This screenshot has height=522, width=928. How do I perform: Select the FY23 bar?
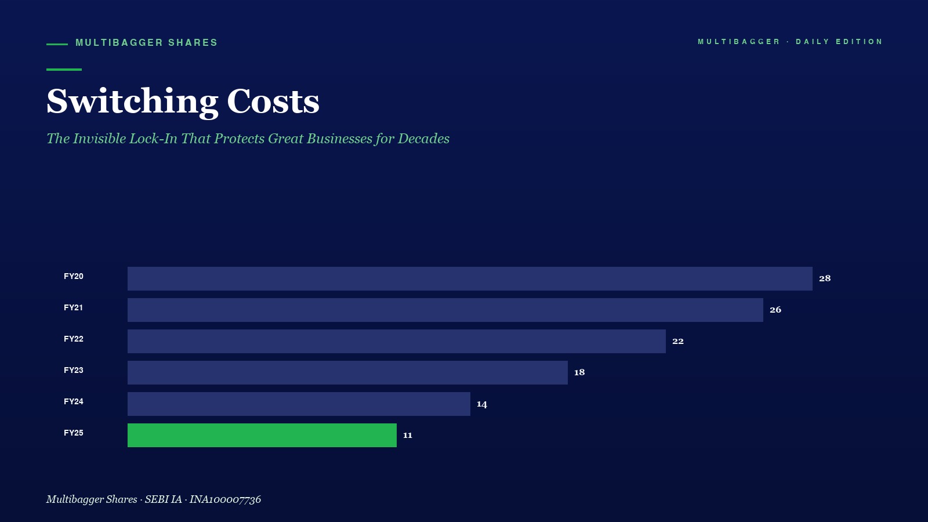click(x=347, y=372)
